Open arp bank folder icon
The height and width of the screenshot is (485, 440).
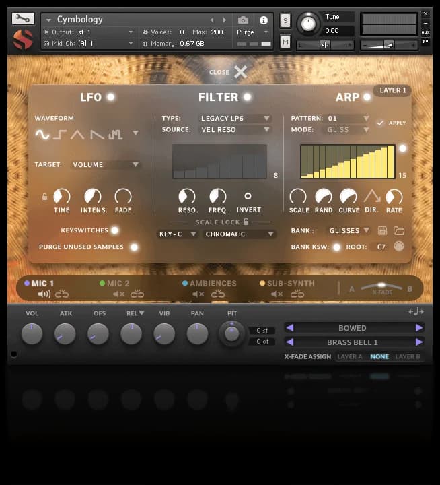tap(399, 231)
